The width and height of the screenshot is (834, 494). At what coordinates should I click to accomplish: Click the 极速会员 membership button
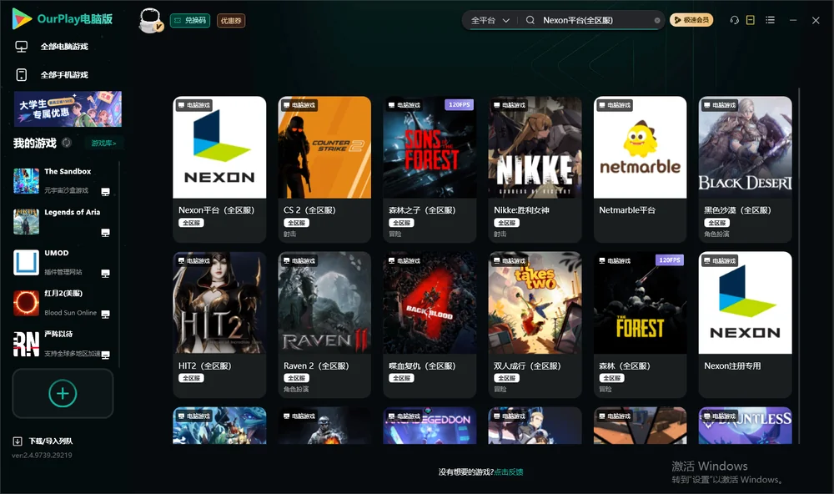click(x=691, y=20)
